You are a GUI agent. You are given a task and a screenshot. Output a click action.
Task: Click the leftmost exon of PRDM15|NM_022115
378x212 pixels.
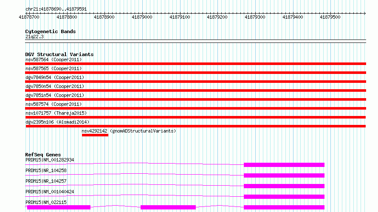tap(59, 207)
